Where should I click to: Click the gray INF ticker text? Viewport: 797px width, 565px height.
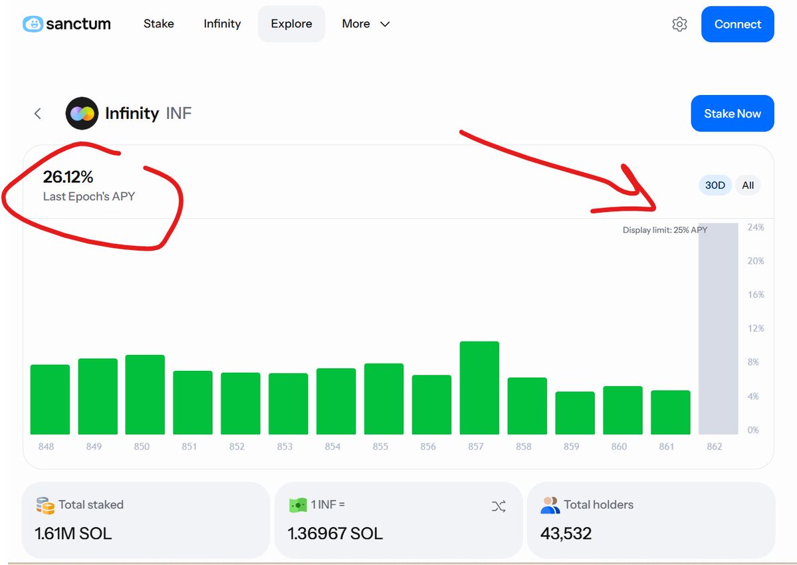178,113
